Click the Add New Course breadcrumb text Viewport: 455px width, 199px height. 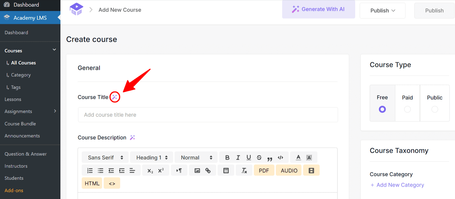[120, 10]
